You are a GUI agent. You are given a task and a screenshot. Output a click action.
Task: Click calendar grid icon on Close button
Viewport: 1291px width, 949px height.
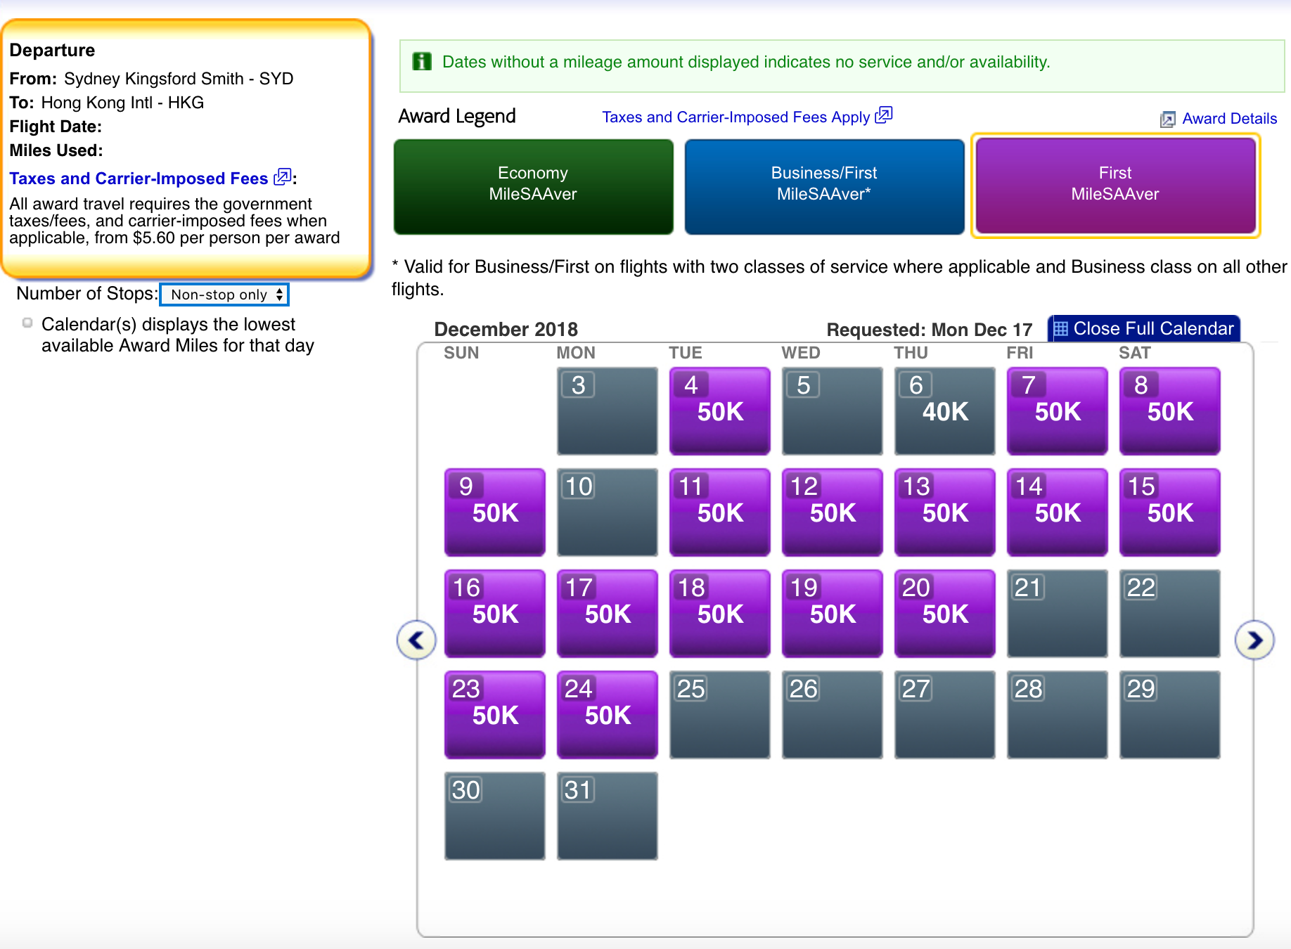1061,329
